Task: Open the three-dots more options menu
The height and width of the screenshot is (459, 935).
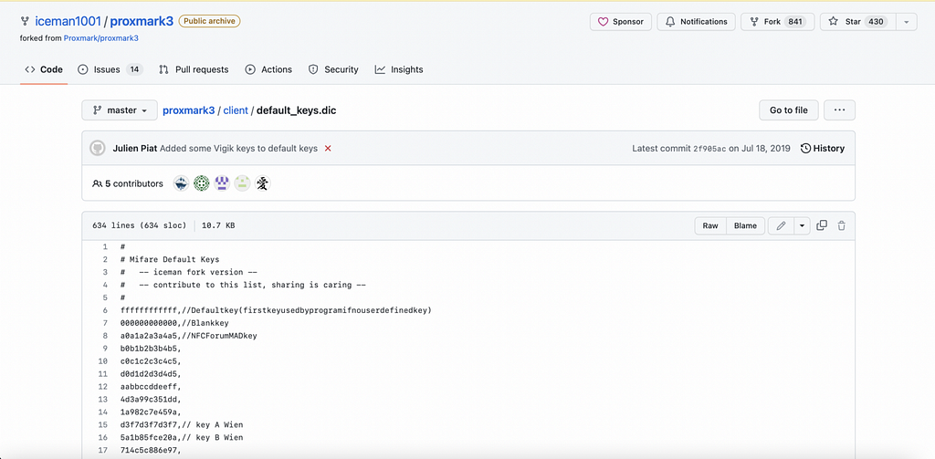Action: point(840,110)
